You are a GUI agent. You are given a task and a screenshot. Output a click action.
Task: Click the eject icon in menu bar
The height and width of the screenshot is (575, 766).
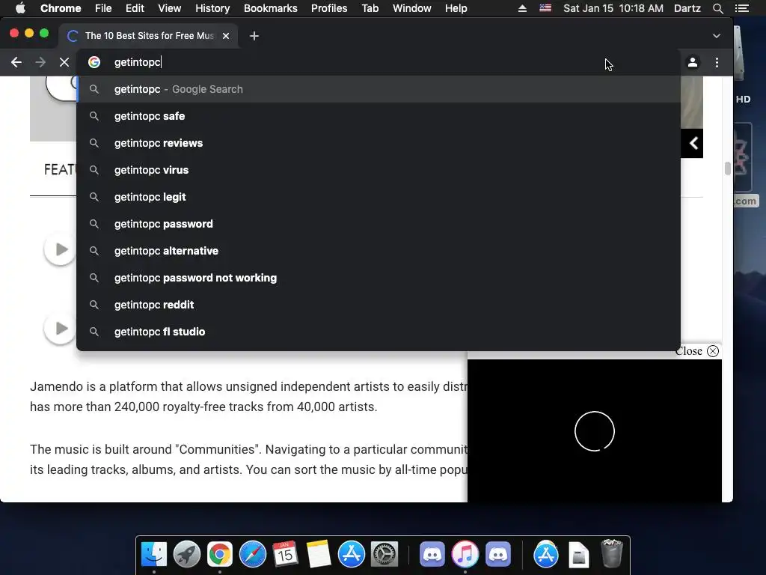522,8
